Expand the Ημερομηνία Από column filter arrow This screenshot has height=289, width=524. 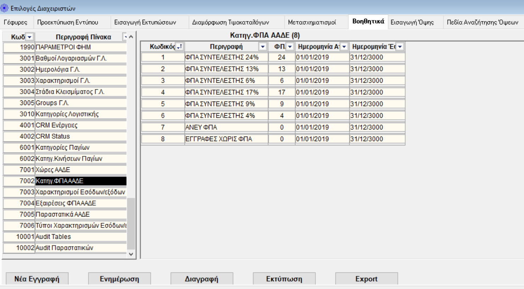click(344, 47)
